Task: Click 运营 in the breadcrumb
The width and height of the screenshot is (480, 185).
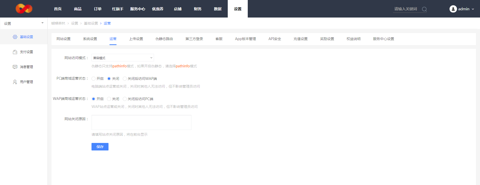Action: pos(107,23)
